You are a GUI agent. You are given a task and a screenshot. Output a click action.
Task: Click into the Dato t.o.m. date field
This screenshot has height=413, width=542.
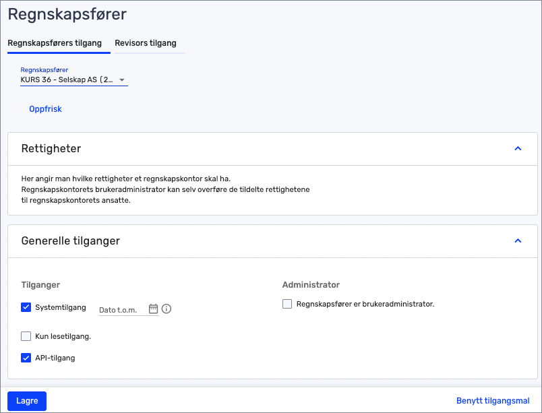(x=121, y=310)
